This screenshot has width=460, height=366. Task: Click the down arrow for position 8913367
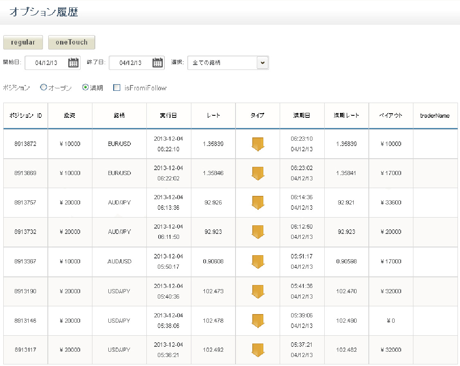click(258, 261)
